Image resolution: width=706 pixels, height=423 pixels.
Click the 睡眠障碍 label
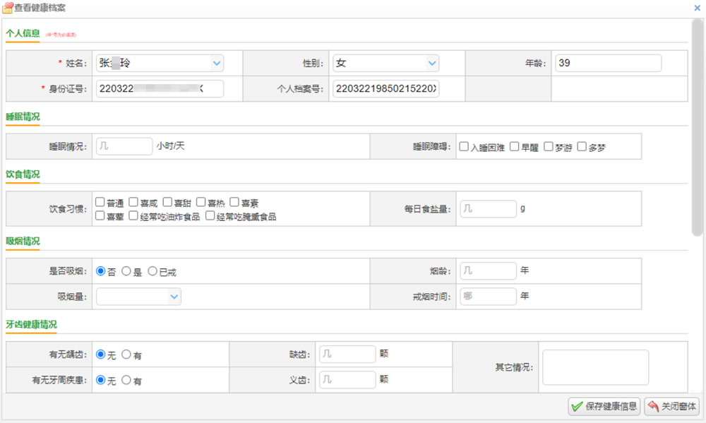point(431,146)
